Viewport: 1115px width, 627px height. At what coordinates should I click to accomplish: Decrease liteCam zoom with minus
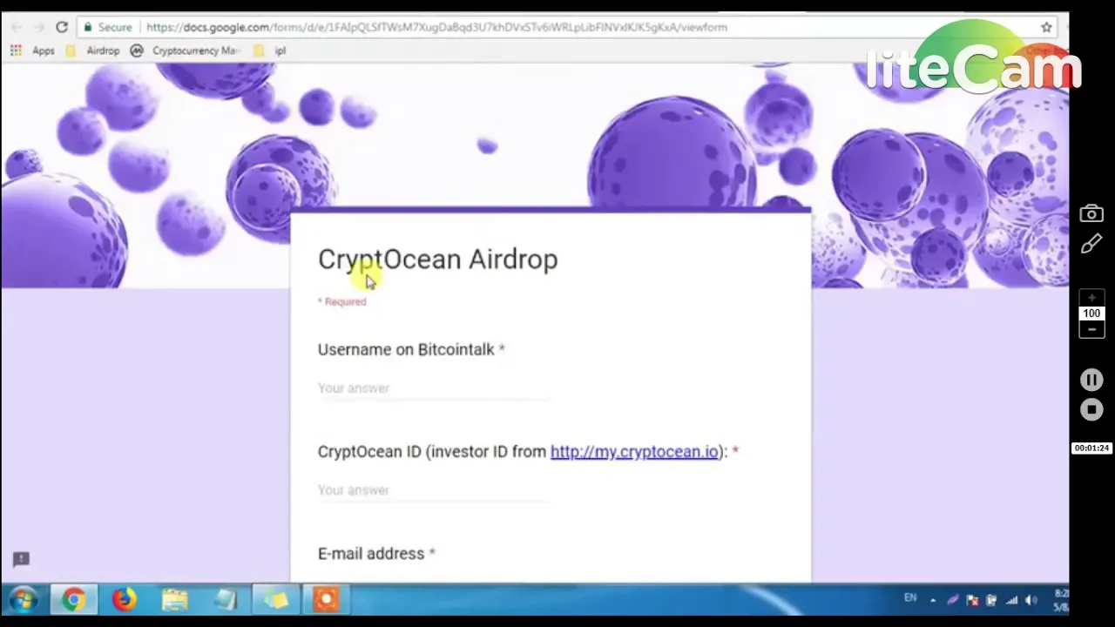[1091, 329]
